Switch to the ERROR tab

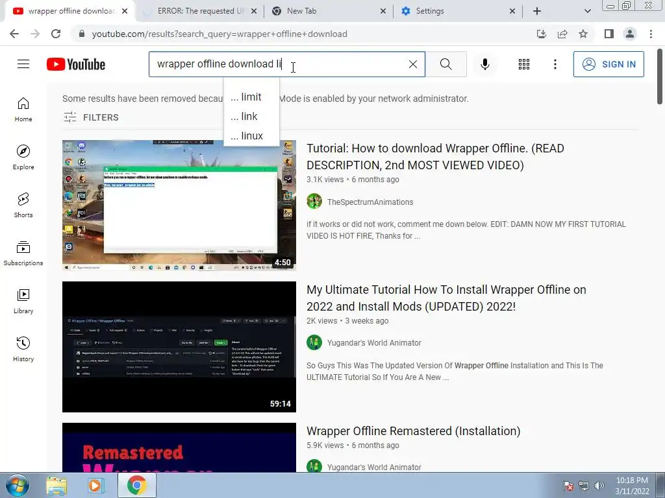point(200,11)
